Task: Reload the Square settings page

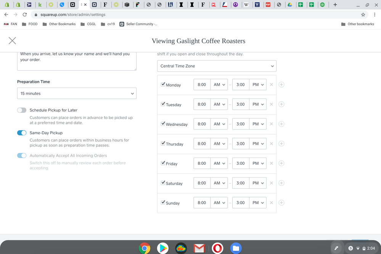Action: pos(24,14)
